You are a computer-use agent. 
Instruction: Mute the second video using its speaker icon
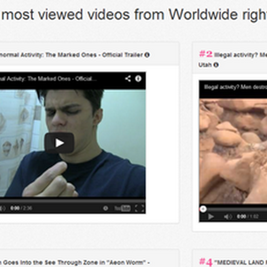pos(228,217)
